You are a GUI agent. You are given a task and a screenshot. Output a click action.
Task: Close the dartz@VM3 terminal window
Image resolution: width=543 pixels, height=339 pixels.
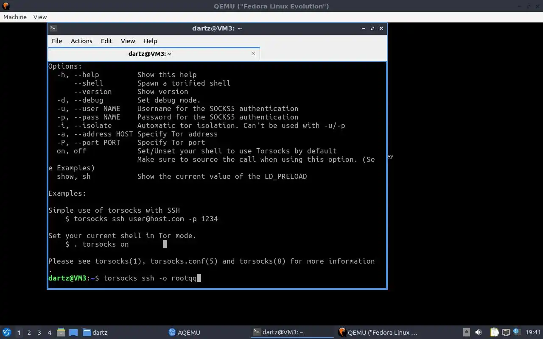(381, 28)
